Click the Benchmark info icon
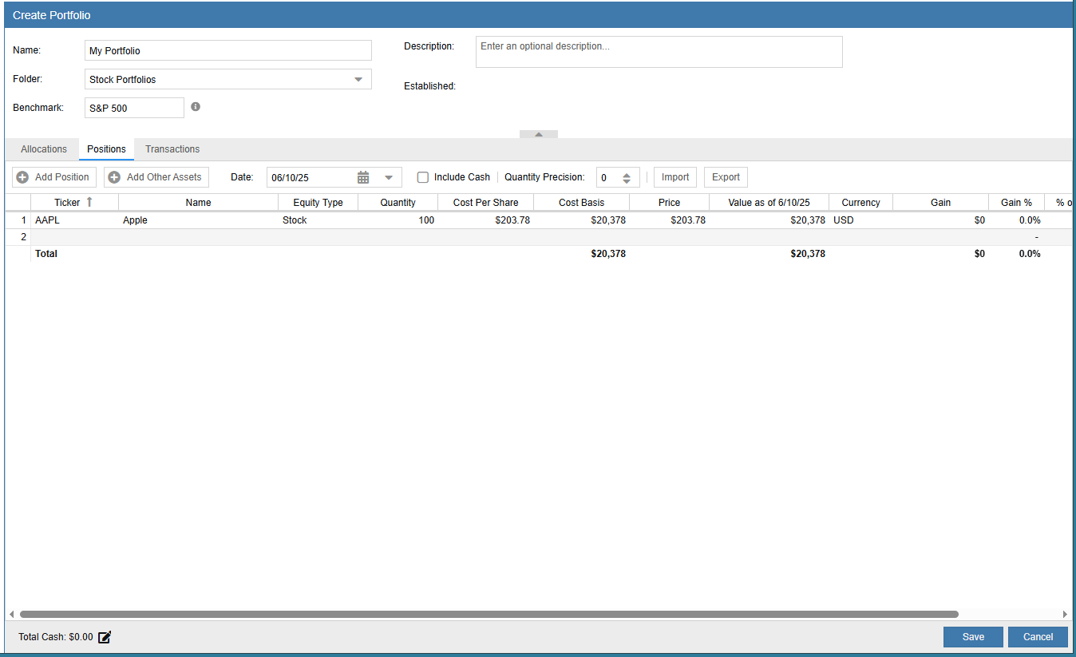The image size is (1076, 657). (196, 107)
